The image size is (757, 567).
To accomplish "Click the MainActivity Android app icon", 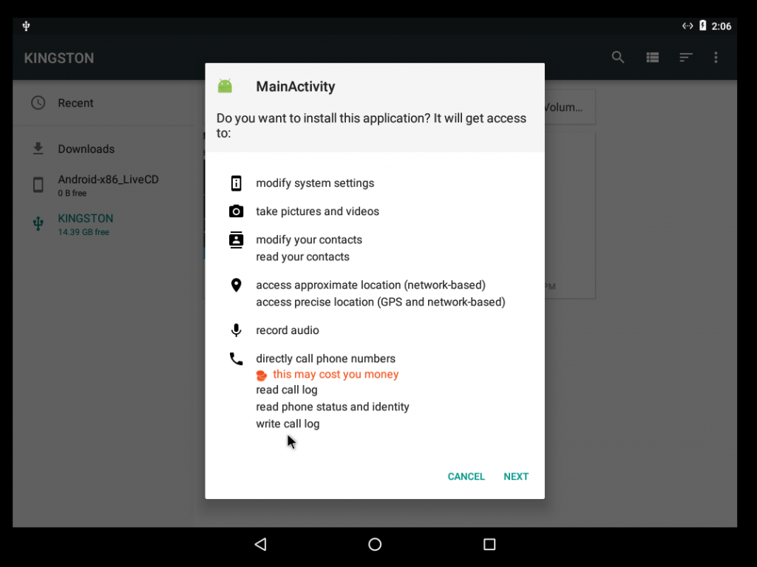I will pos(225,86).
